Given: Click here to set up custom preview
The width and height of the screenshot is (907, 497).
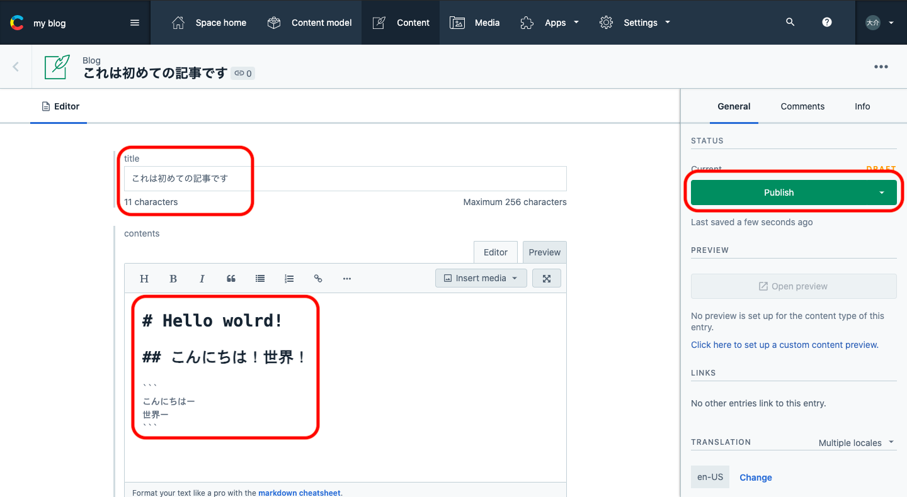Looking at the screenshot, I should pos(785,345).
